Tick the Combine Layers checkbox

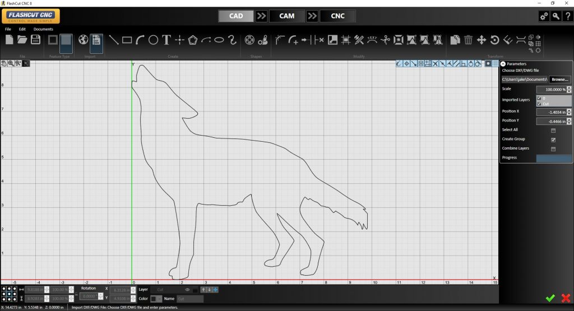pyautogui.click(x=553, y=149)
